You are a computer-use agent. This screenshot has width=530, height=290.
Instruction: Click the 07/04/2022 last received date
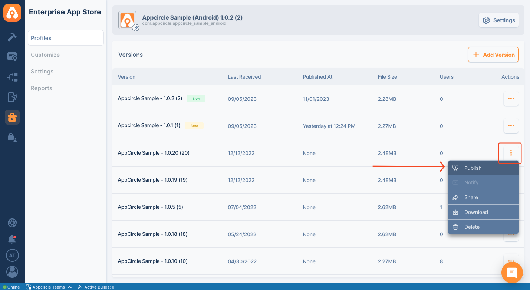(x=242, y=207)
